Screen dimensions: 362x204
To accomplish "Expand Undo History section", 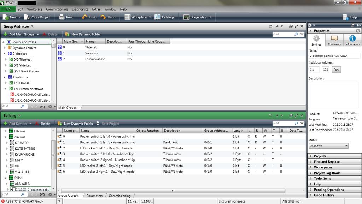I will point(335,195).
